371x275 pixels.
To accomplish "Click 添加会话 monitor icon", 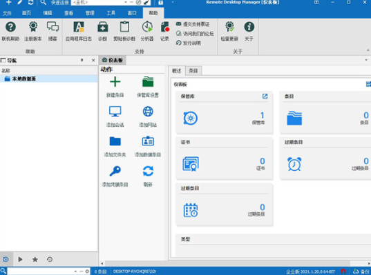I will [x=115, y=112].
